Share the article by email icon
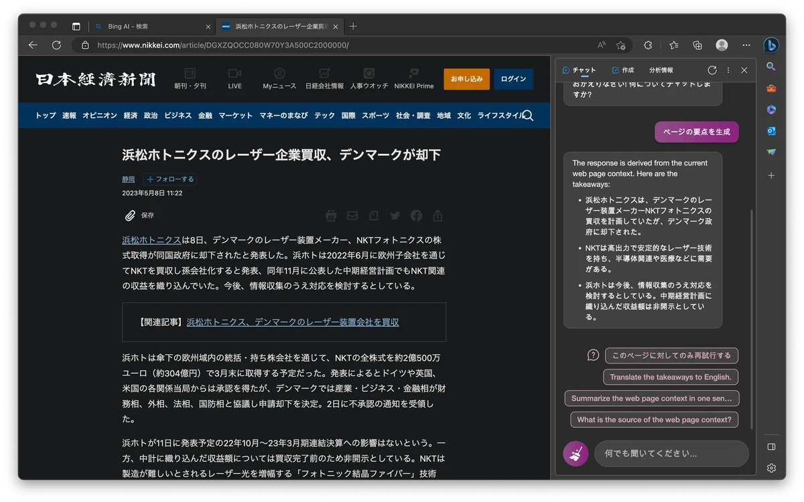Viewport: 804px width, 502px height. (x=352, y=216)
